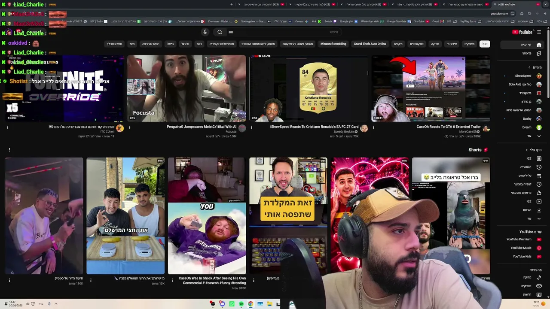Open the Gaming (משחקים) explore sidebar entry
550x309 pixels.
pos(523,286)
